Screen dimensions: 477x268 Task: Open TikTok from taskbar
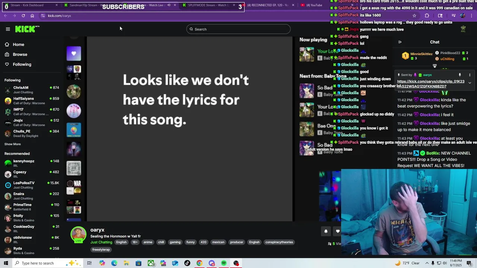(x=187, y=263)
